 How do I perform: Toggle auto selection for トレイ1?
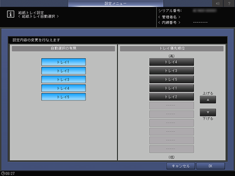(x=64, y=62)
